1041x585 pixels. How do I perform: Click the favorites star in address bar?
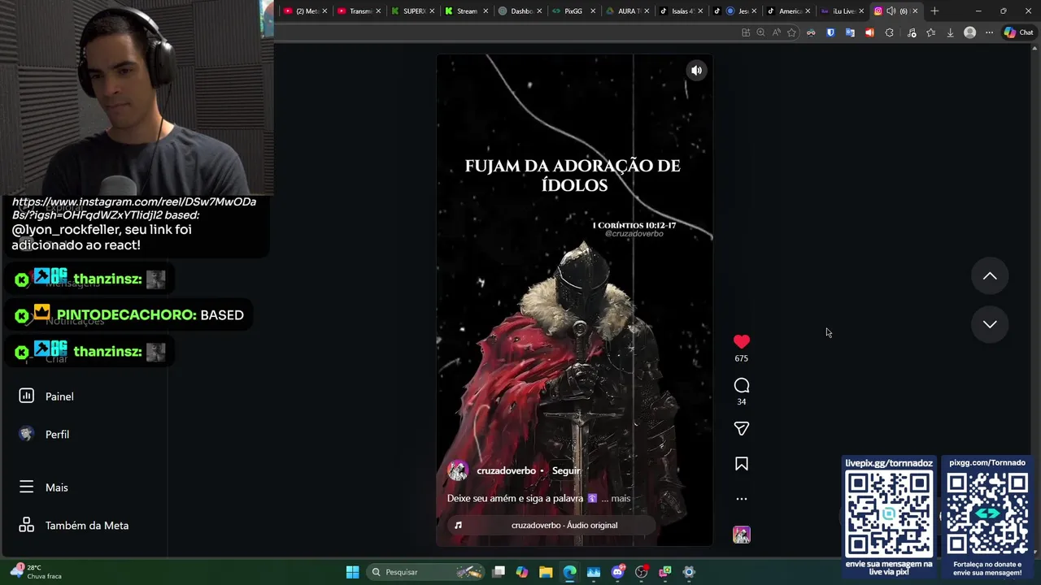pyautogui.click(x=791, y=32)
